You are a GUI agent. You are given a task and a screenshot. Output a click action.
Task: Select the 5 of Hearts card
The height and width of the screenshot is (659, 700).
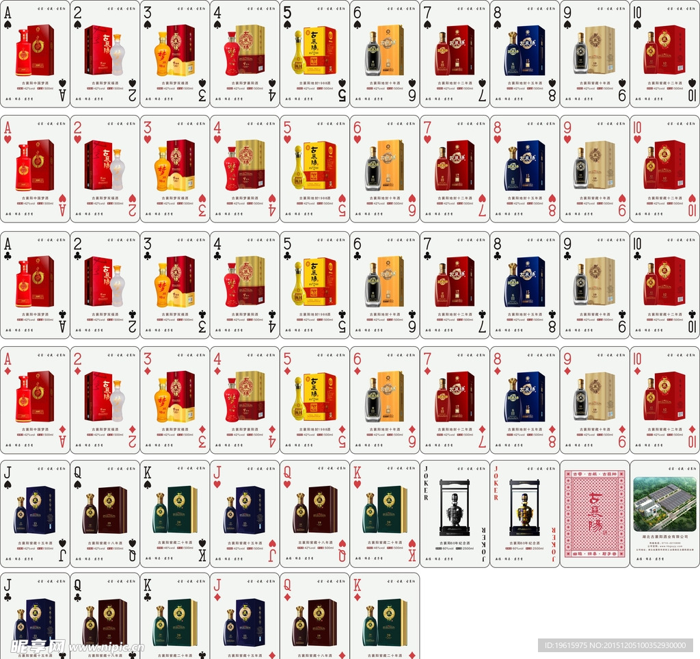[315, 169]
